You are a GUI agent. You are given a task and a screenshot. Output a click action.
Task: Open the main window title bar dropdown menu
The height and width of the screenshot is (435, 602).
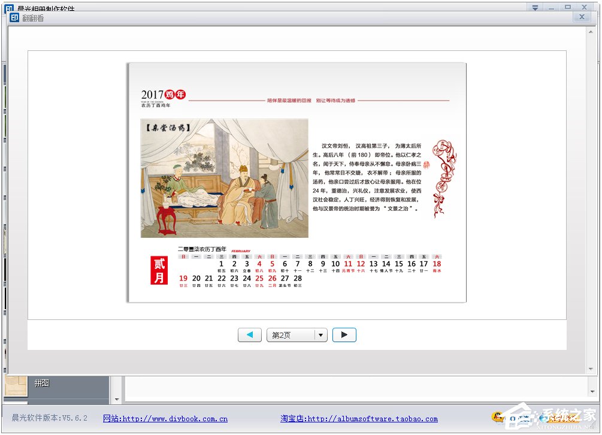535,7
